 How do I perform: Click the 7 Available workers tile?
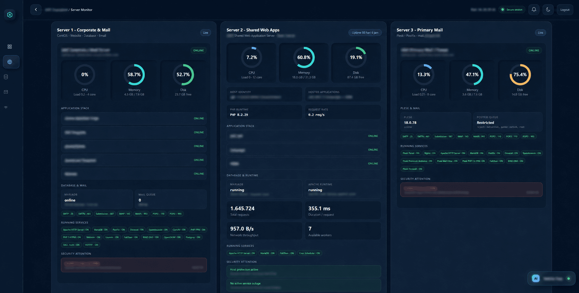[343, 231]
